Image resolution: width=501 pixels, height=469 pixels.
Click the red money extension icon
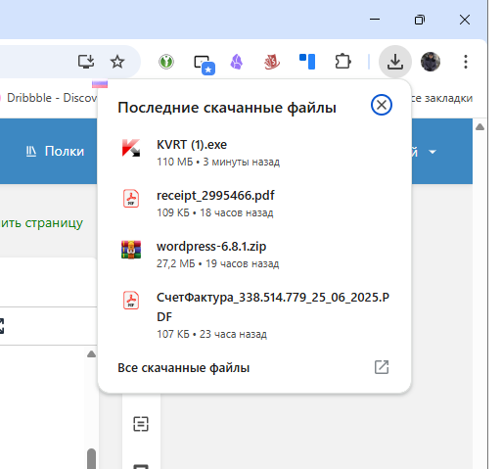[x=272, y=62]
